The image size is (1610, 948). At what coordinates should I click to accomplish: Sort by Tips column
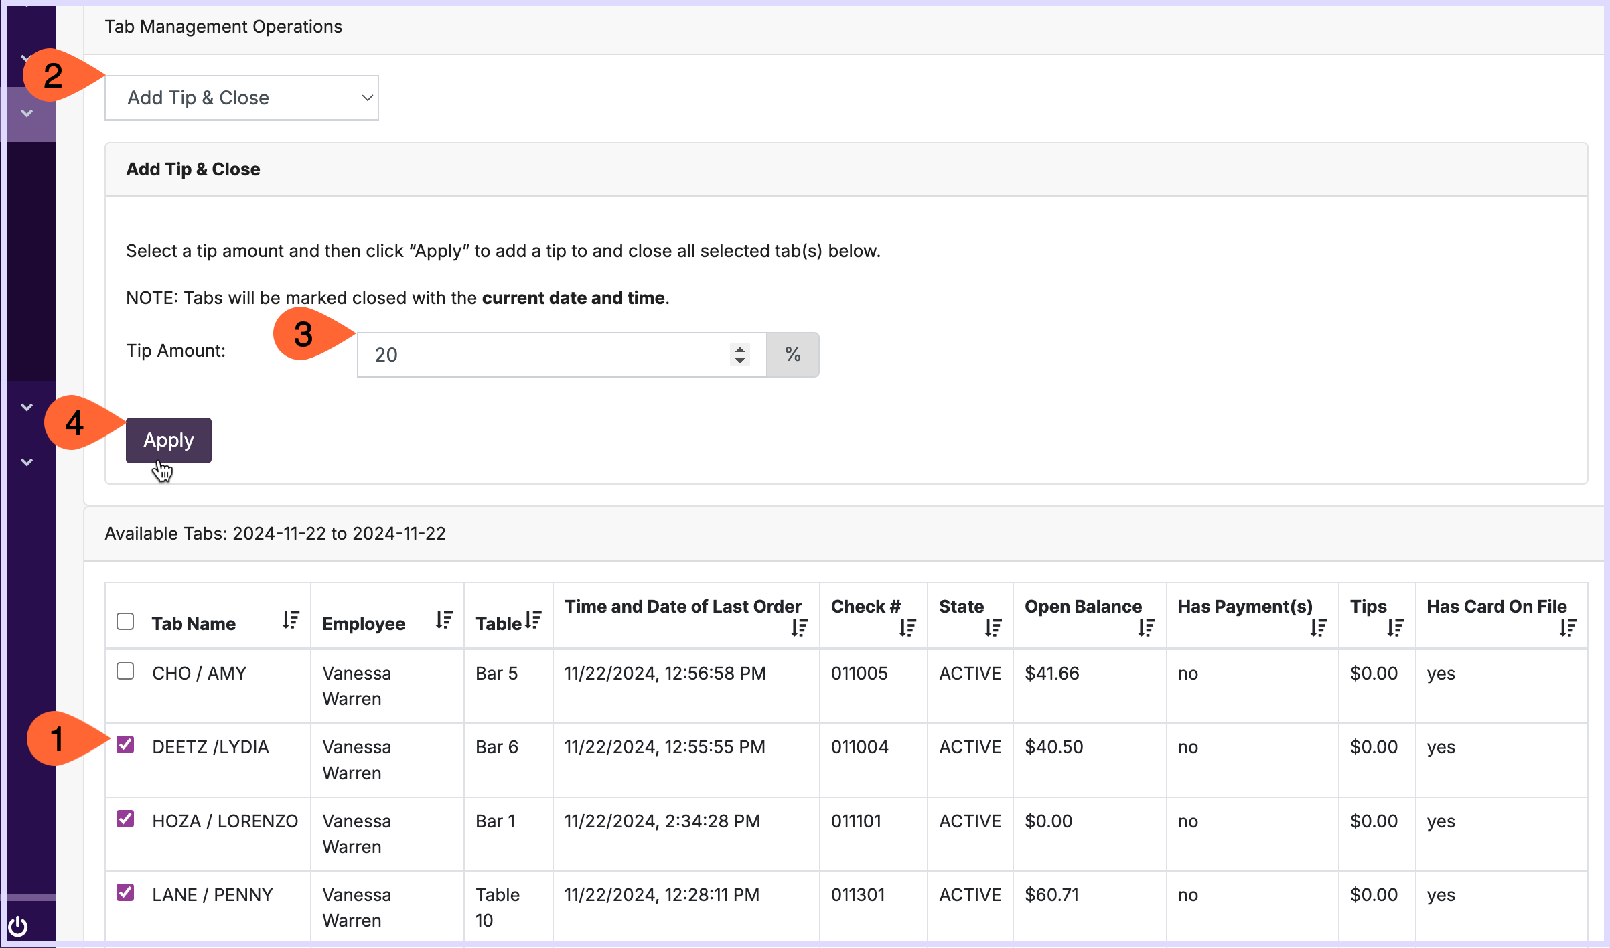click(x=1396, y=627)
